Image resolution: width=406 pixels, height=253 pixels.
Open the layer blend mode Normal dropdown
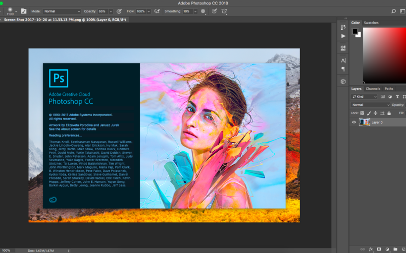click(x=370, y=105)
